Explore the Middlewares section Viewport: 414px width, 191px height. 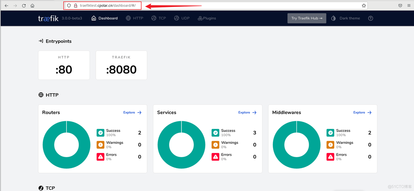pyautogui.click(x=362, y=112)
